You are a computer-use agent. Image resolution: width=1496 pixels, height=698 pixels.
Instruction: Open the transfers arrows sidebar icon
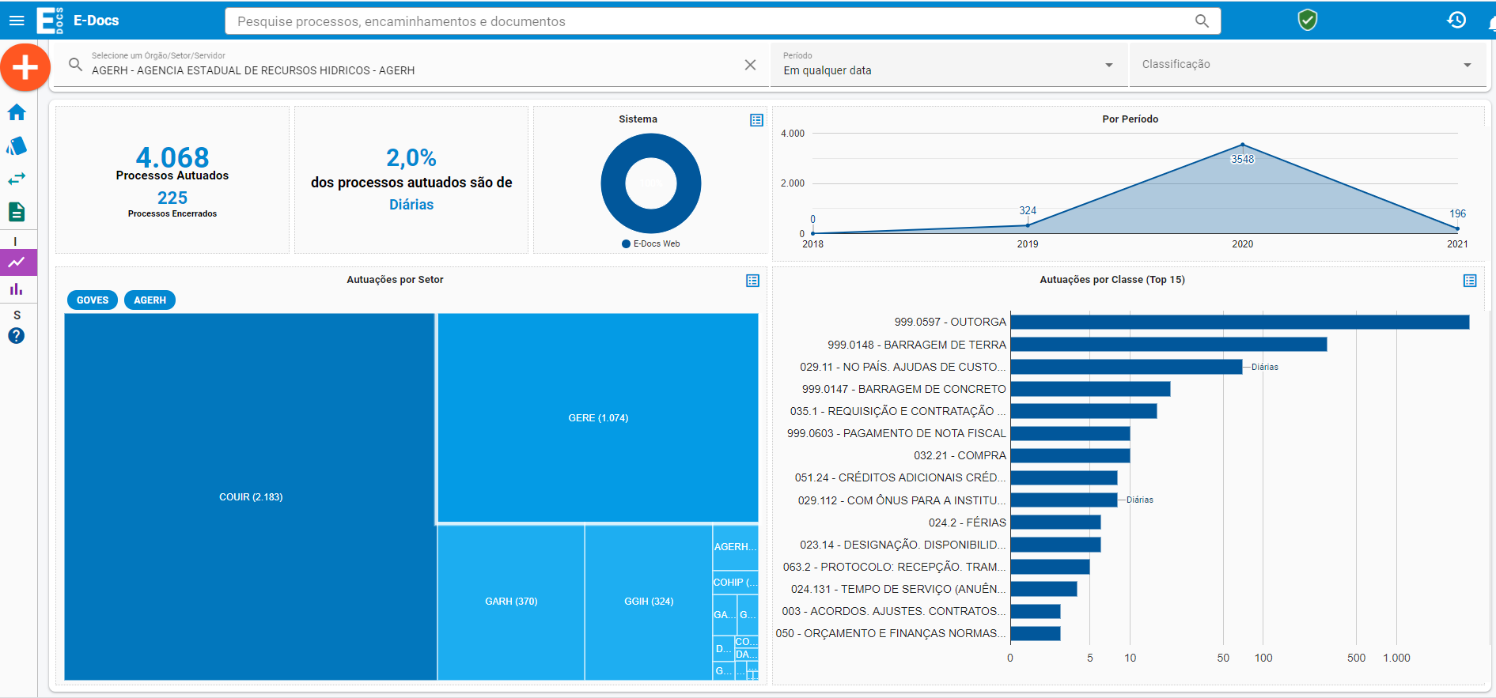pos(17,179)
